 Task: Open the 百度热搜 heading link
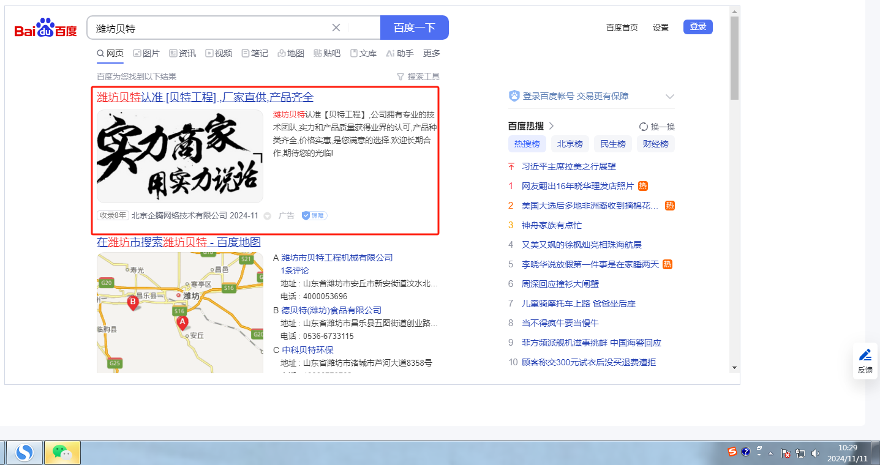tap(531, 126)
